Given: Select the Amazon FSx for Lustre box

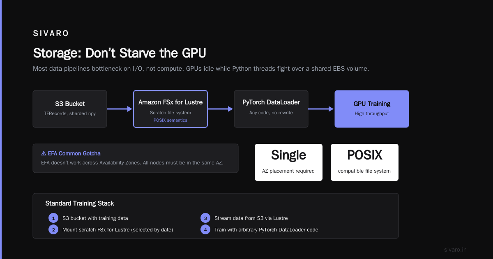Looking at the screenshot, I should 170,109.
